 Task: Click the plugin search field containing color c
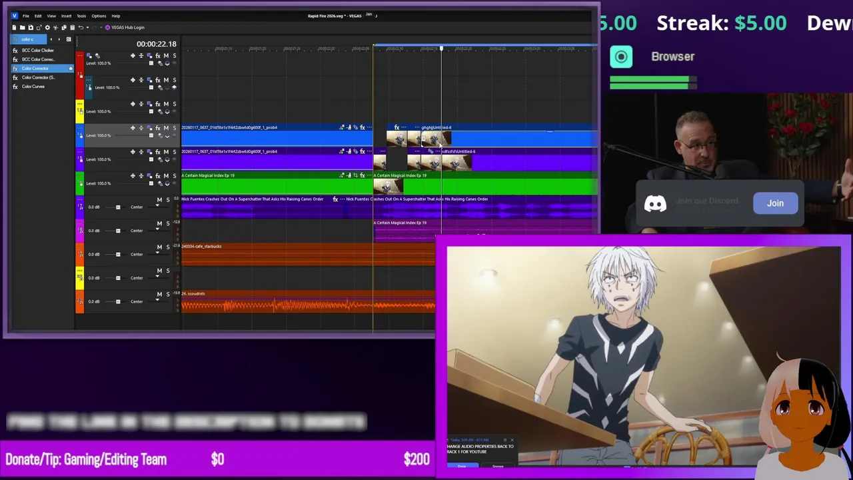click(29, 39)
